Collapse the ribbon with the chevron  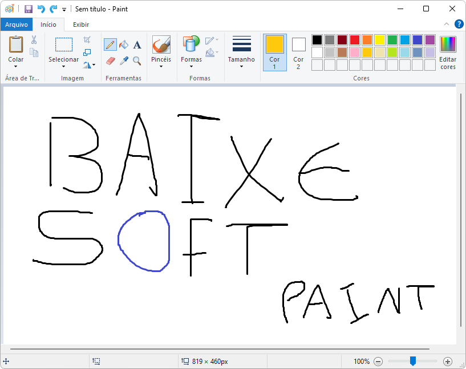447,24
